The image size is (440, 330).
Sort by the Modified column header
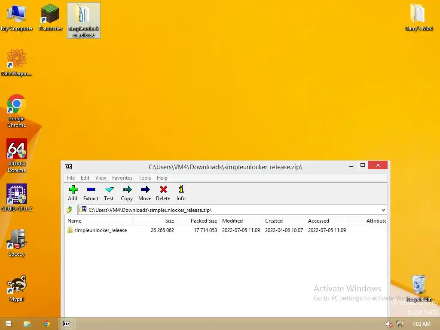click(x=241, y=221)
